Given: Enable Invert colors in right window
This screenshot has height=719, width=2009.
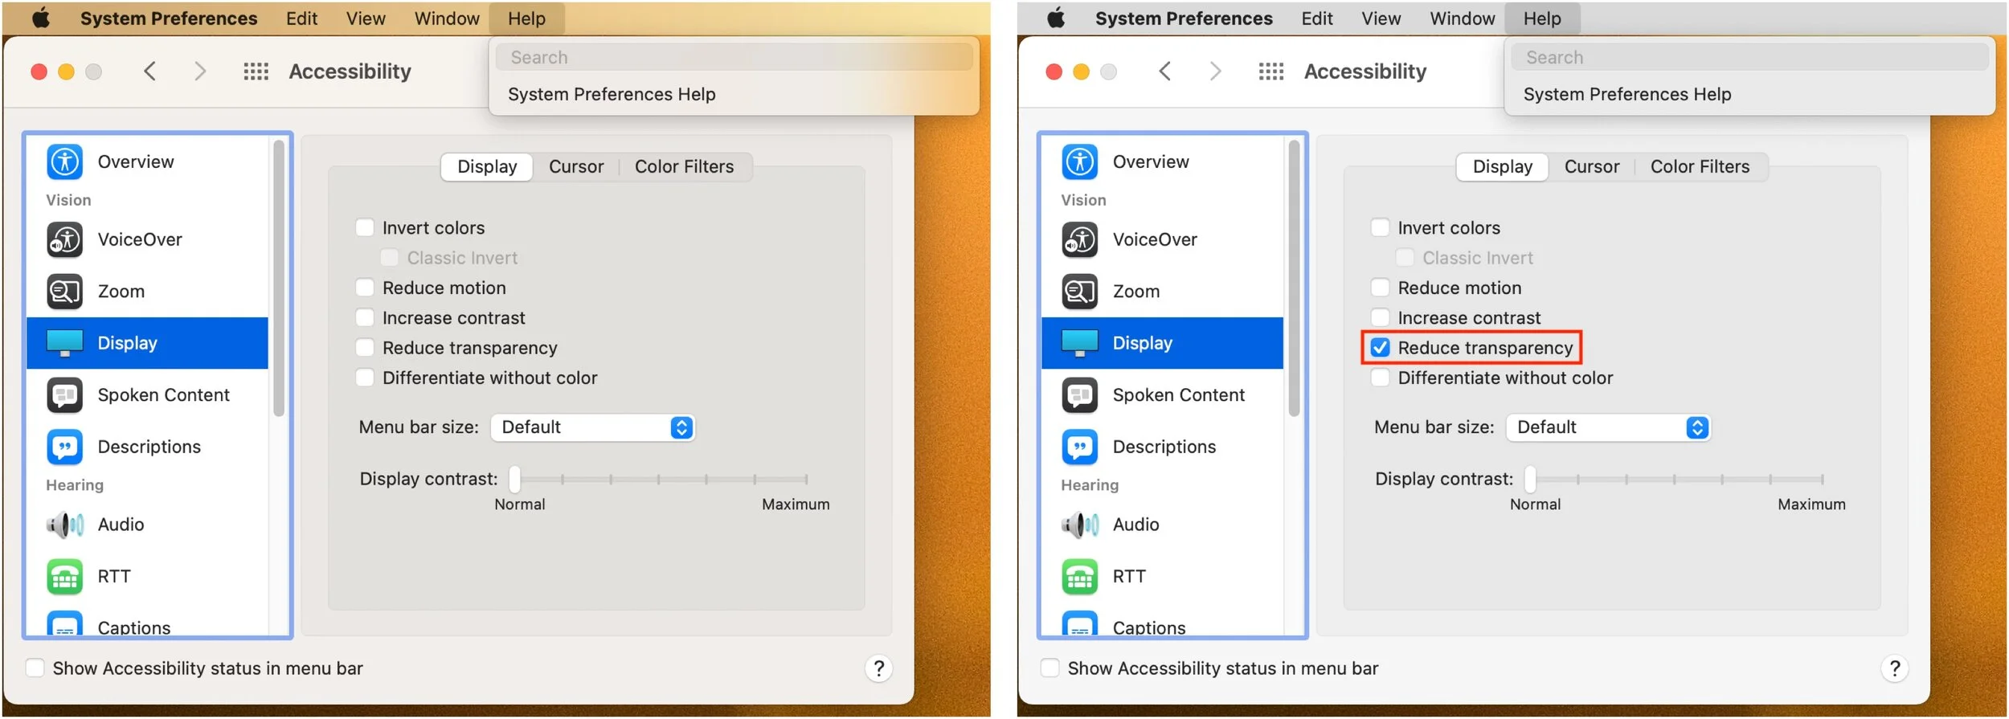Looking at the screenshot, I should [1380, 228].
